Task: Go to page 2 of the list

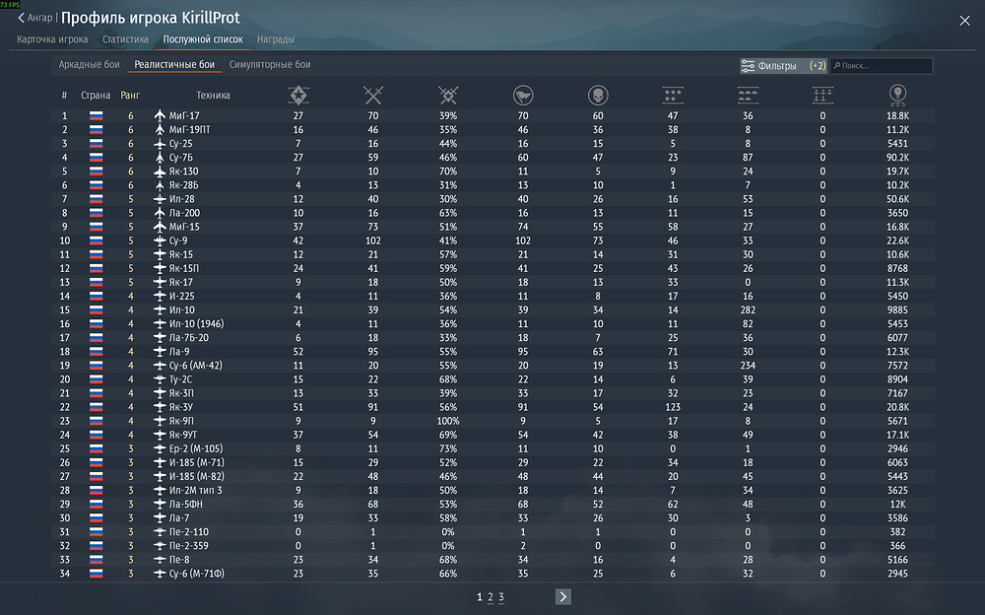Action: point(491,596)
